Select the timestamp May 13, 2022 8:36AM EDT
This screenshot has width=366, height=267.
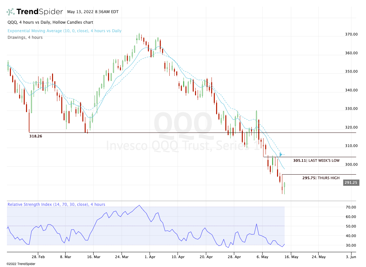pyautogui.click(x=93, y=12)
